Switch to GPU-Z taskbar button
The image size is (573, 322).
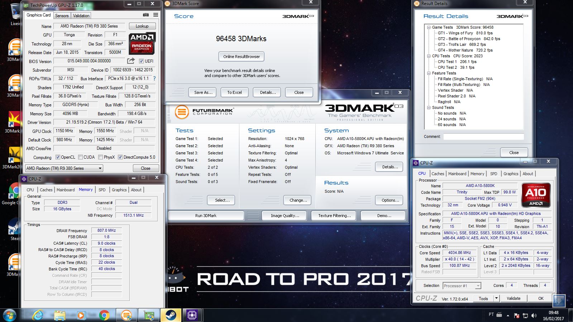(149, 316)
